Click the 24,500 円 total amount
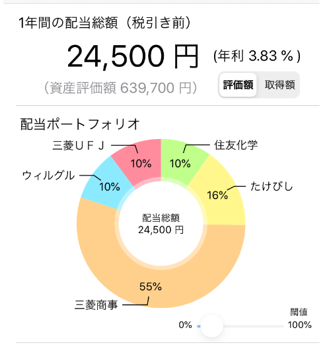Viewport: 327px width, 349px height. tap(133, 56)
